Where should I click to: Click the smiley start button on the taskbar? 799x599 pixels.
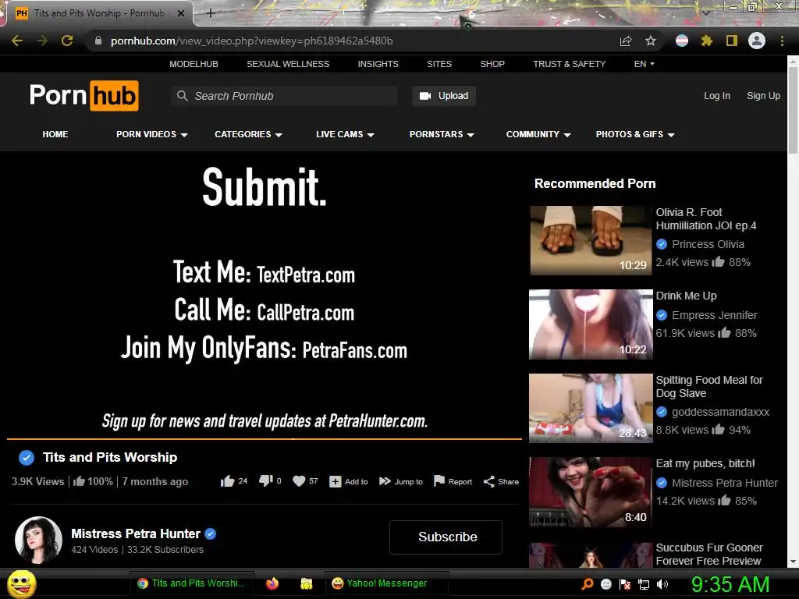[22, 583]
